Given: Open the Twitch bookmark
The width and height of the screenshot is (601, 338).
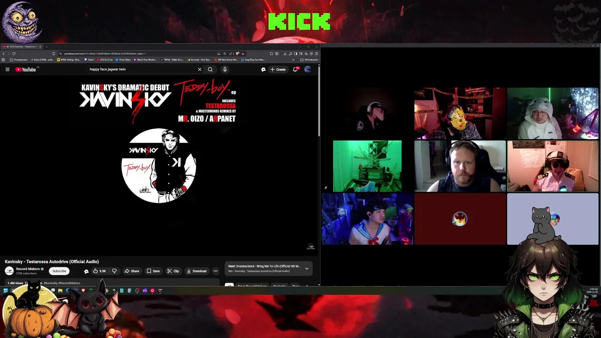Looking at the screenshot, I should 89,60.
